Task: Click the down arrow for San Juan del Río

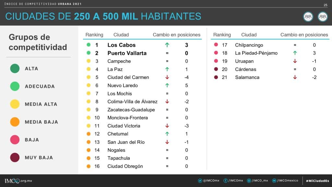Action: point(167,142)
